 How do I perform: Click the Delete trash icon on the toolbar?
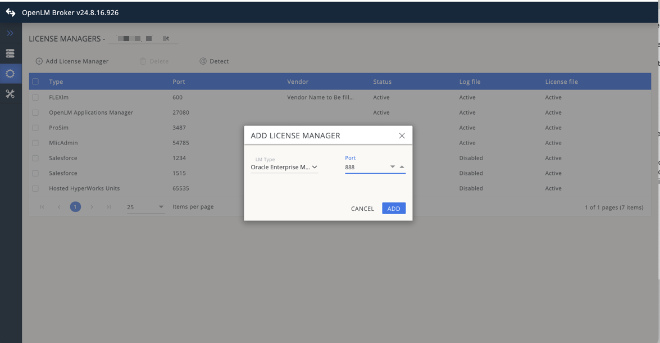click(x=143, y=61)
